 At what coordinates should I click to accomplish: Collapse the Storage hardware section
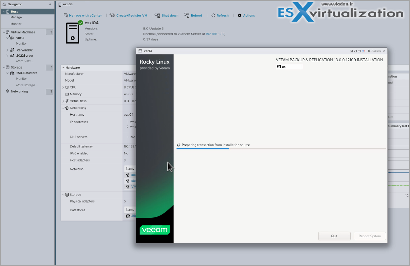[x=63, y=195]
